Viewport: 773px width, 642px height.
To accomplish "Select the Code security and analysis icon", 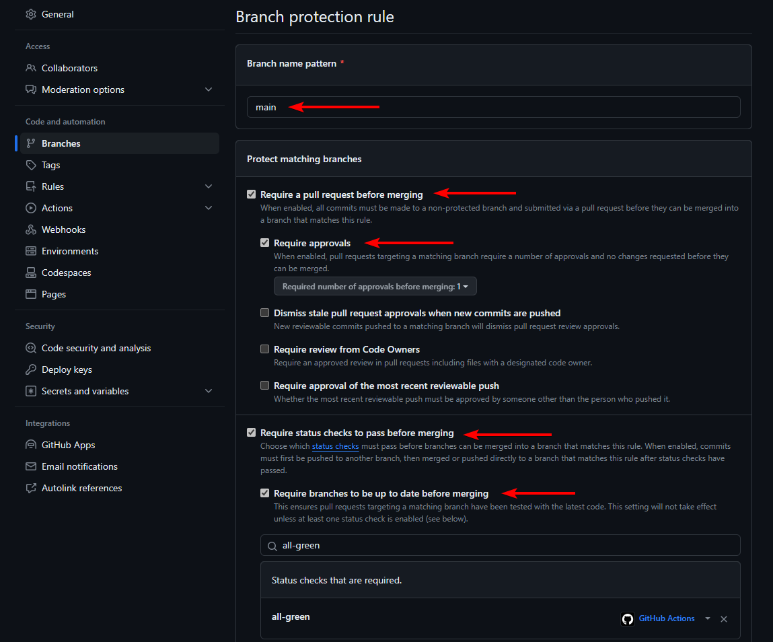I will tap(30, 348).
